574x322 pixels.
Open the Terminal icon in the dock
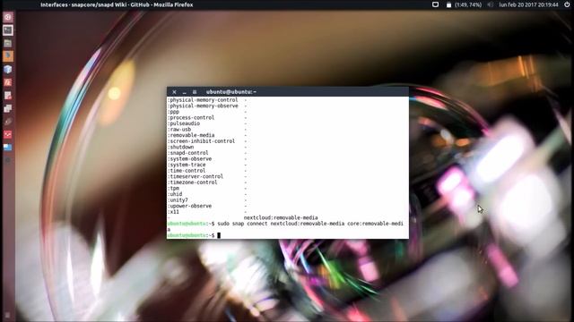click(x=8, y=30)
